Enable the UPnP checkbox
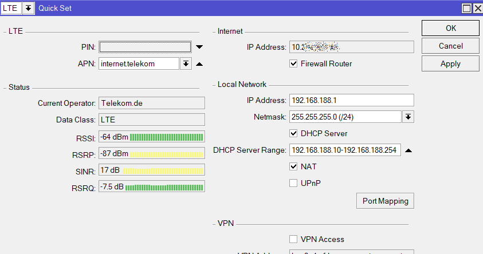The height and width of the screenshot is (254, 483). [x=293, y=183]
